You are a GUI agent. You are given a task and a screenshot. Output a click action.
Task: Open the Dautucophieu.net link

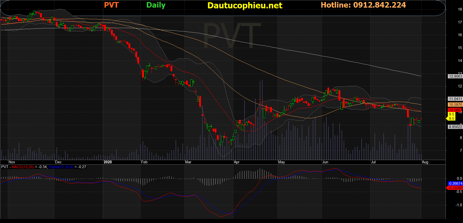[245, 5]
